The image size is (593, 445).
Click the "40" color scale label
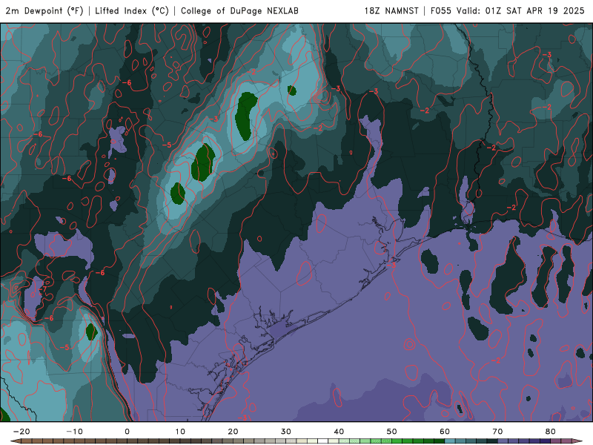[x=339, y=432]
